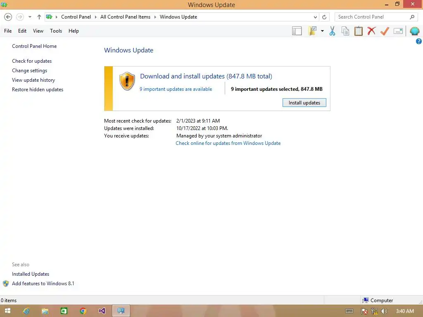The image size is (423, 317).
Task: Click the Paste clipboard toolbar icon
Action: click(358, 31)
